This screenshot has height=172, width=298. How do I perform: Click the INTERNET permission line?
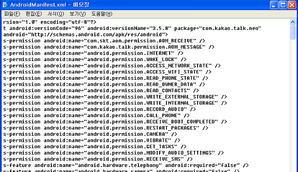(x=94, y=53)
